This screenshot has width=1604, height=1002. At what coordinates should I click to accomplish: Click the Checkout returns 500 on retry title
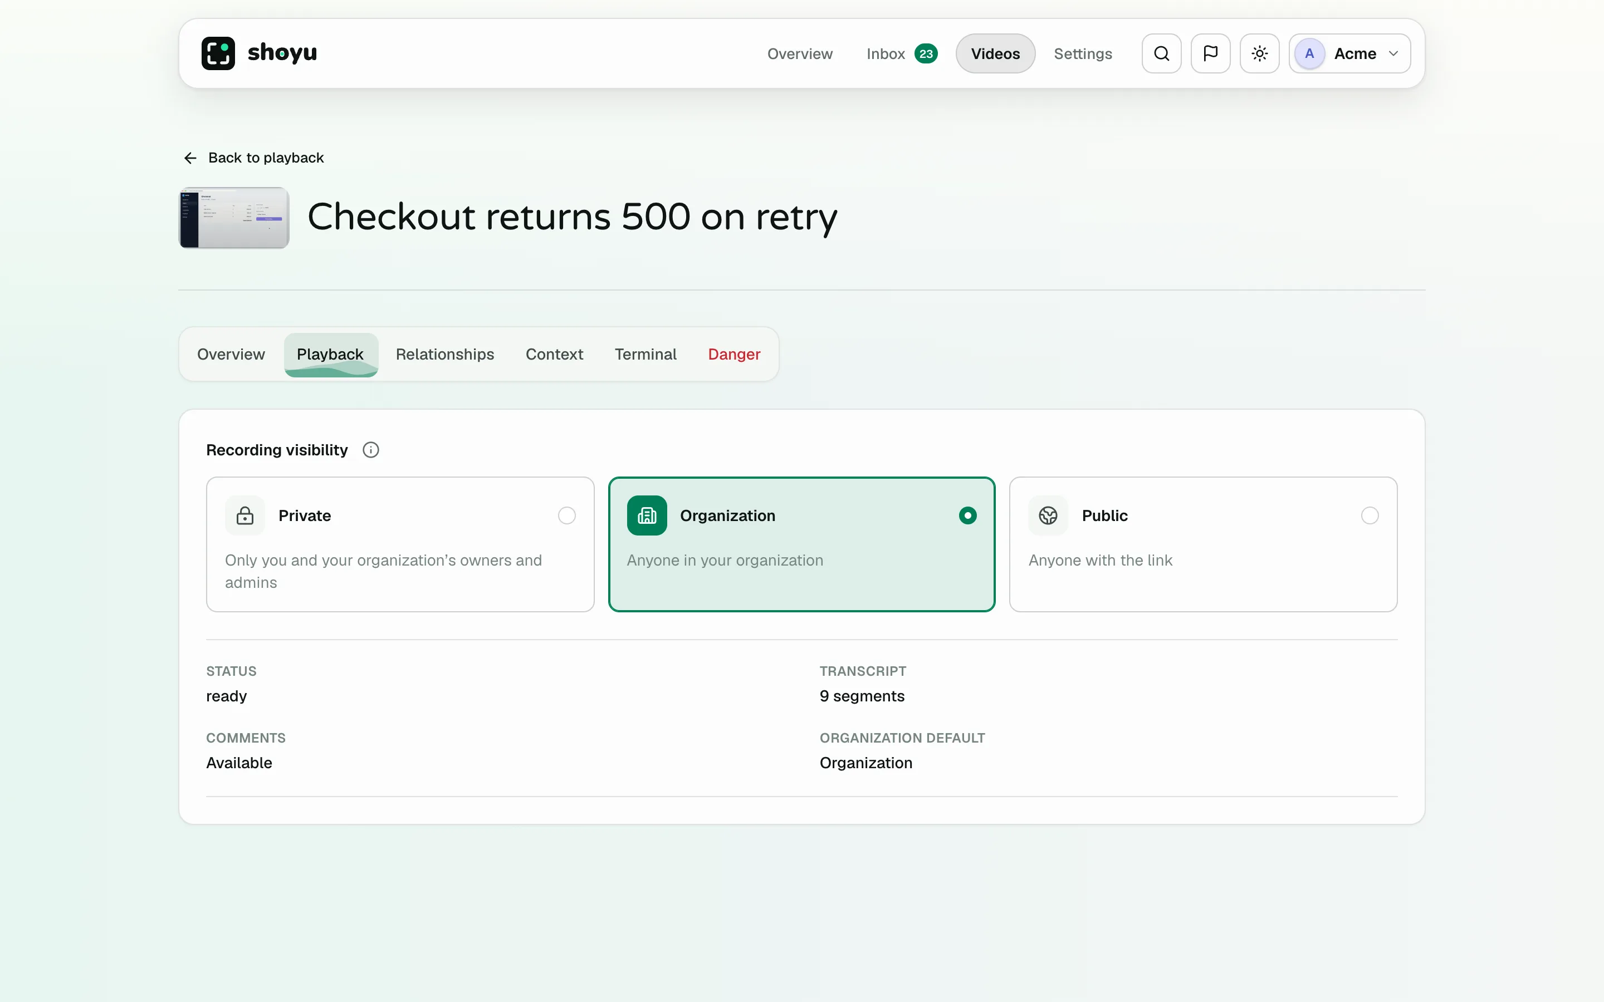572,217
